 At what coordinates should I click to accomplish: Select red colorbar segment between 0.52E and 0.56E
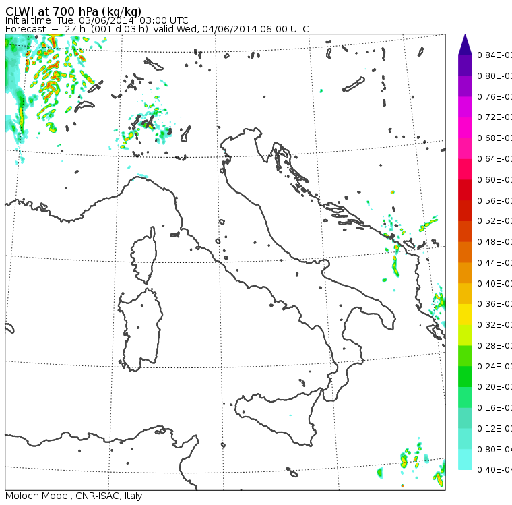point(465,210)
